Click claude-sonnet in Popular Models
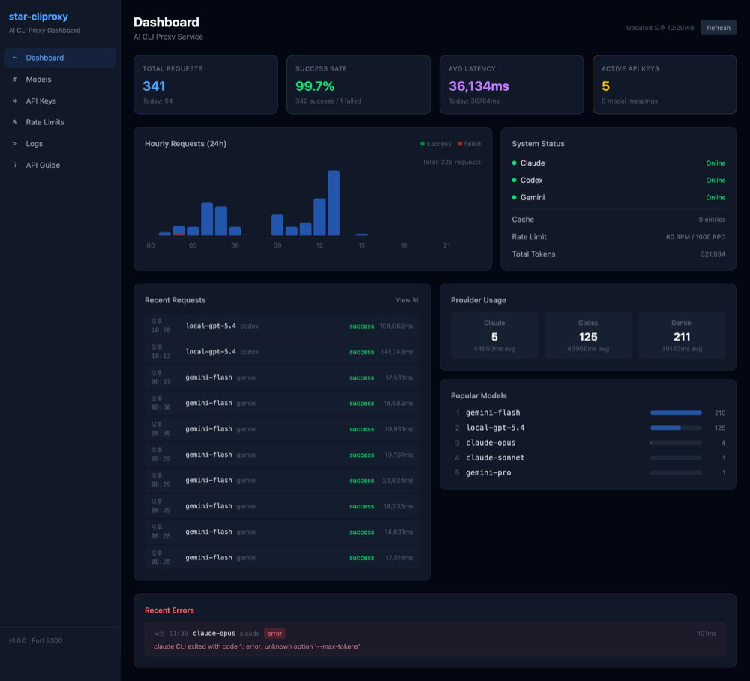Image resolution: width=750 pixels, height=681 pixels. point(495,457)
